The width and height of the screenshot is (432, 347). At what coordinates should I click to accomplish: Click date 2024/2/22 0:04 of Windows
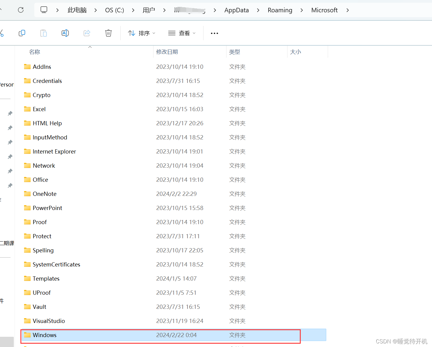coord(176,335)
